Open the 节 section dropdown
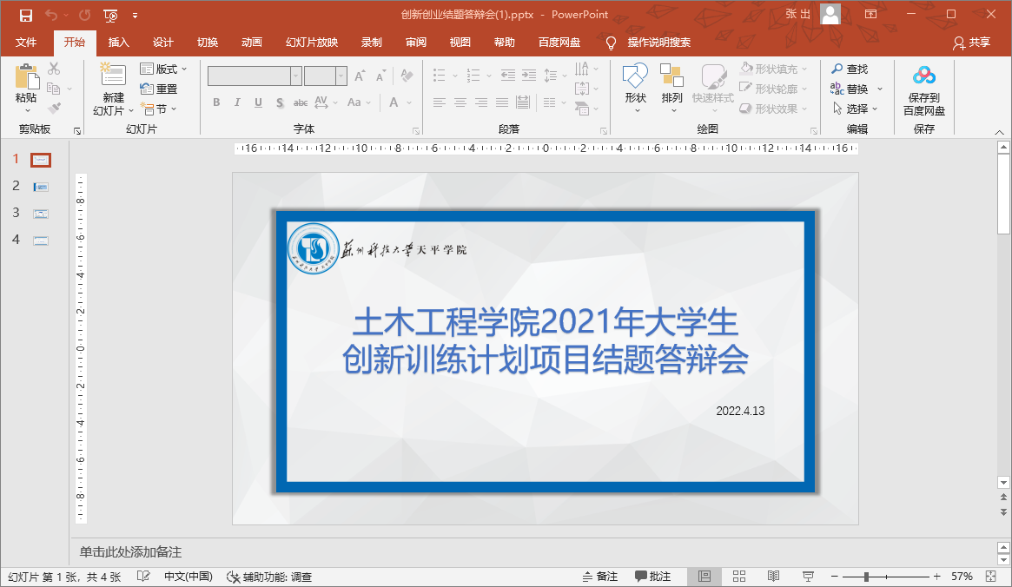 [160, 109]
